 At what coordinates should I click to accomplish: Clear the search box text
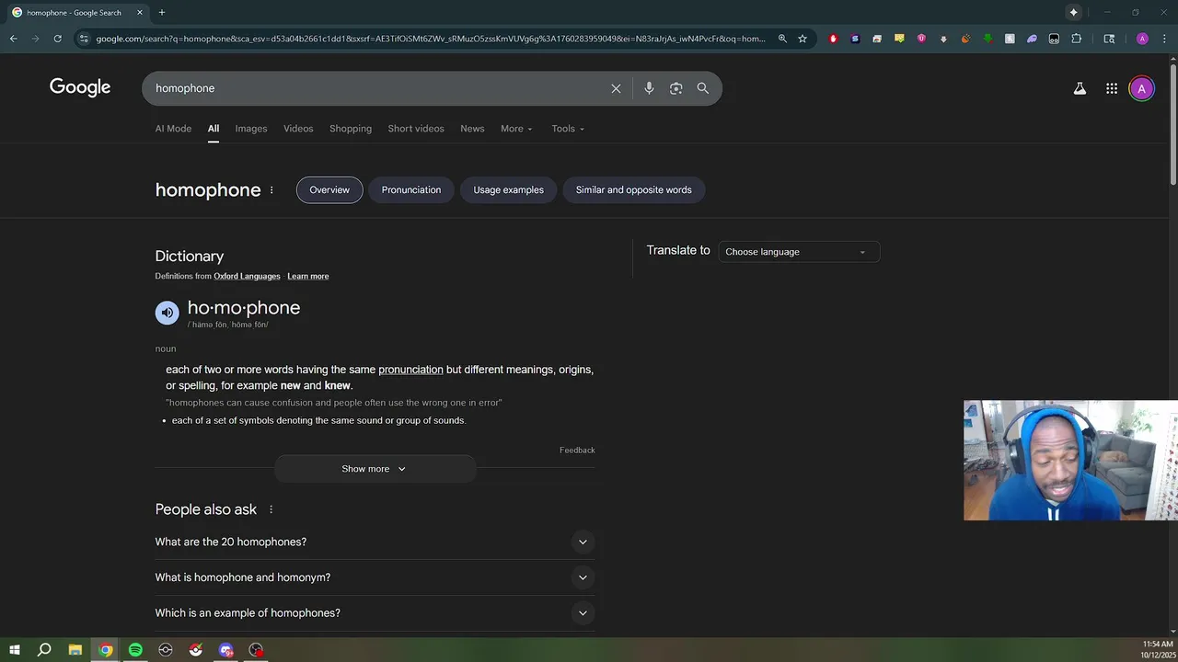click(x=616, y=88)
